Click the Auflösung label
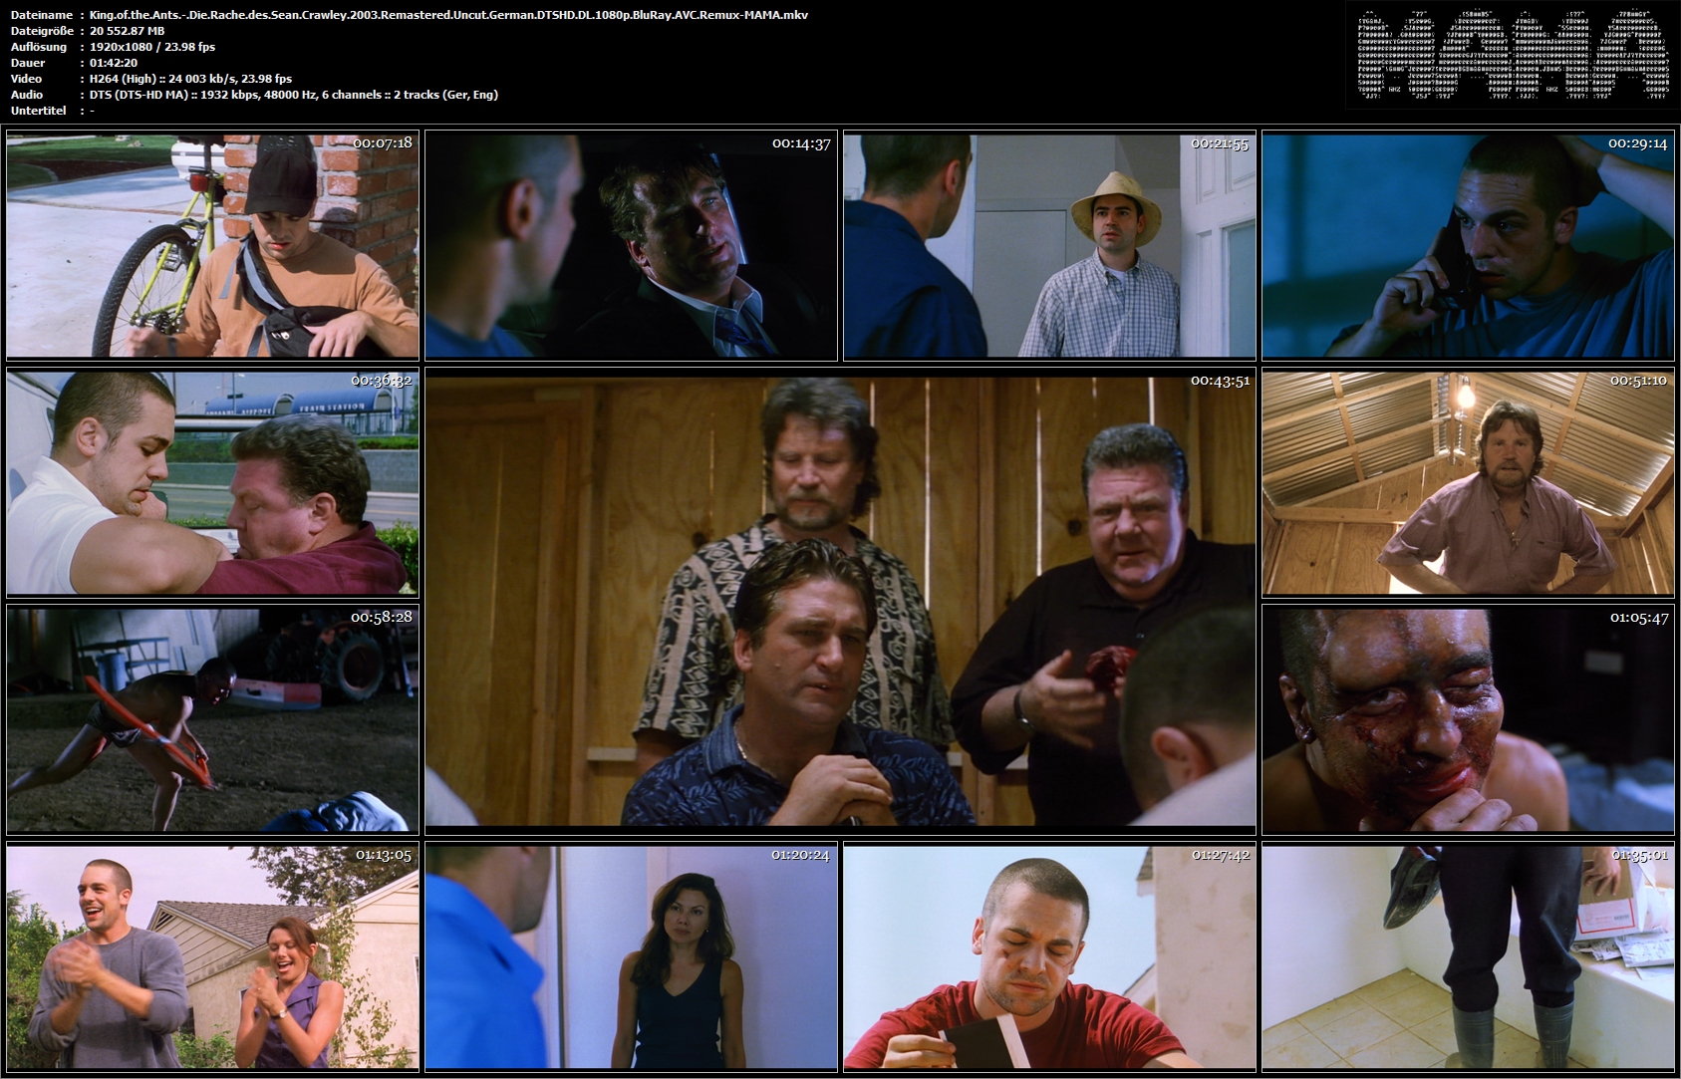The height and width of the screenshot is (1079, 1681). (x=39, y=47)
